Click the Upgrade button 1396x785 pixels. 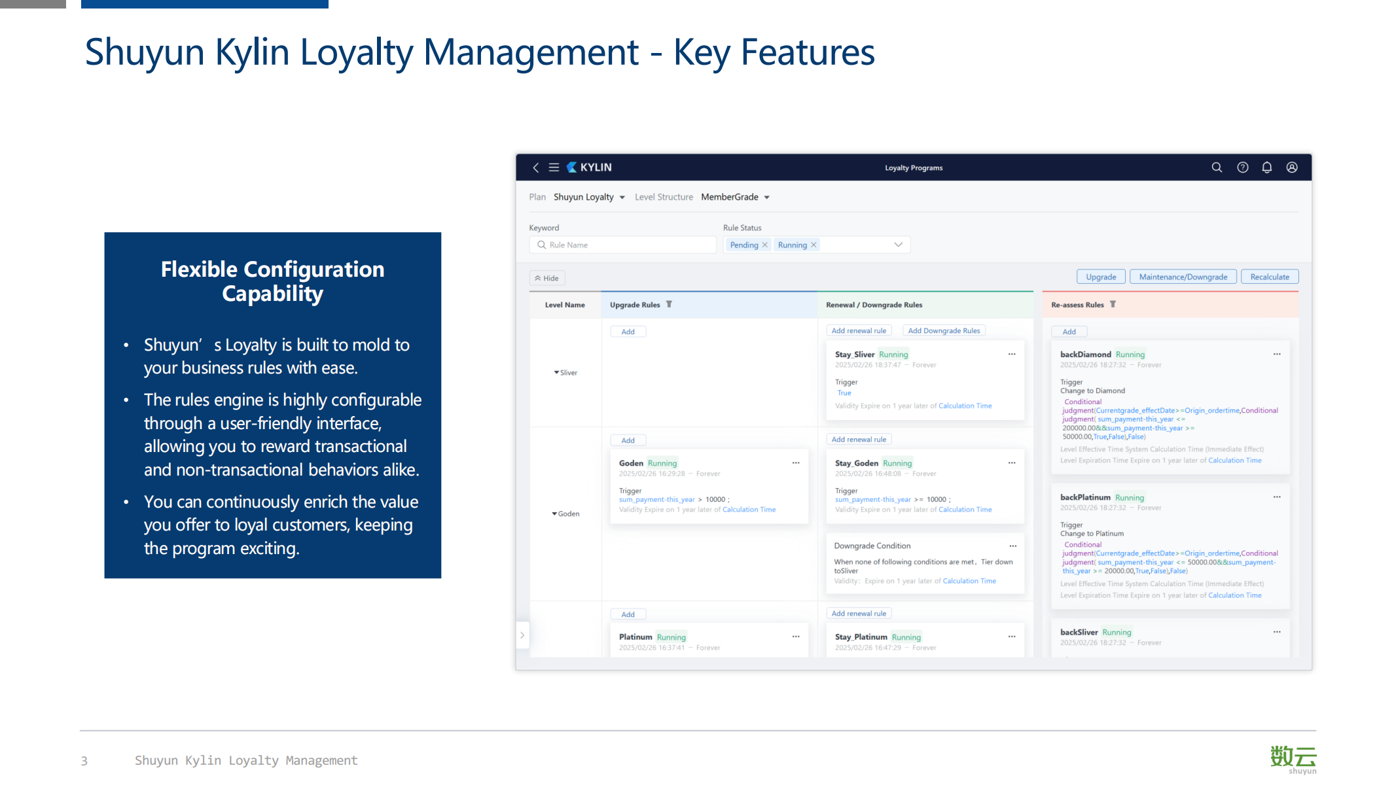point(1101,277)
